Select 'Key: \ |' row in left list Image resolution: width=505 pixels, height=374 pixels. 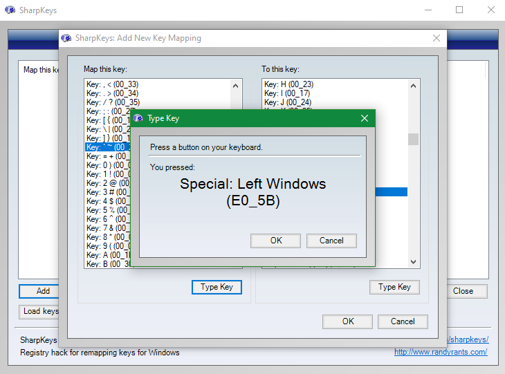tap(108, 129)
